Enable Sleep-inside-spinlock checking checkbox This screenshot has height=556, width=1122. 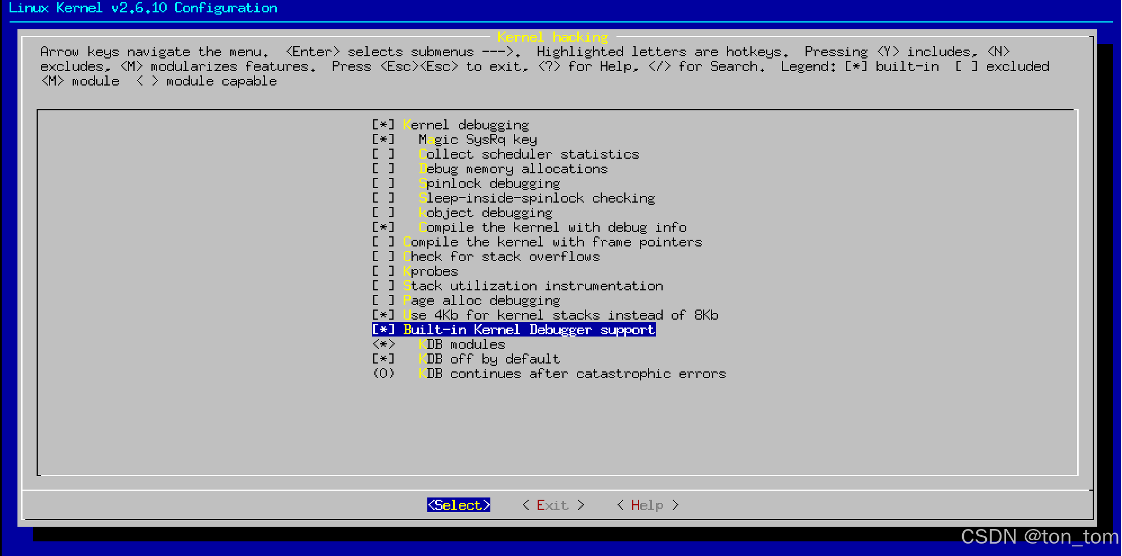click(x=383, y=198)
